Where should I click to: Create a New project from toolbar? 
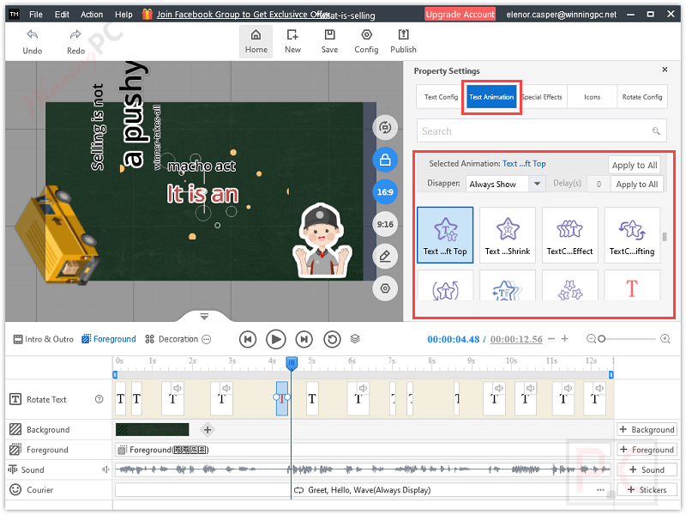tap(292, 41)
